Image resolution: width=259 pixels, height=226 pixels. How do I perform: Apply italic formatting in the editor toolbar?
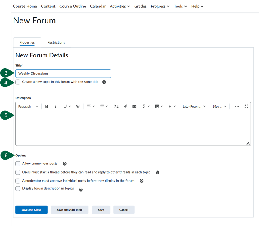pos(55,106)
